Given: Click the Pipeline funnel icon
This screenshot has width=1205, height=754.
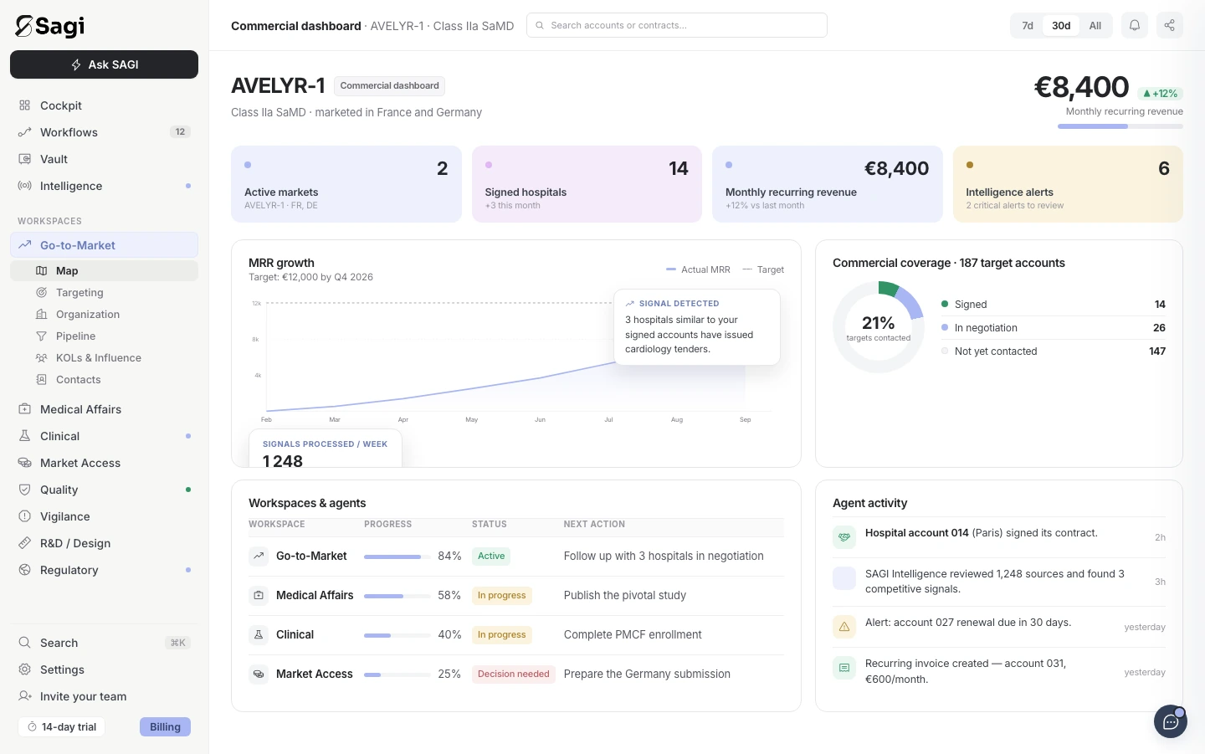Looking at the screenshot, I should (41, 336).
